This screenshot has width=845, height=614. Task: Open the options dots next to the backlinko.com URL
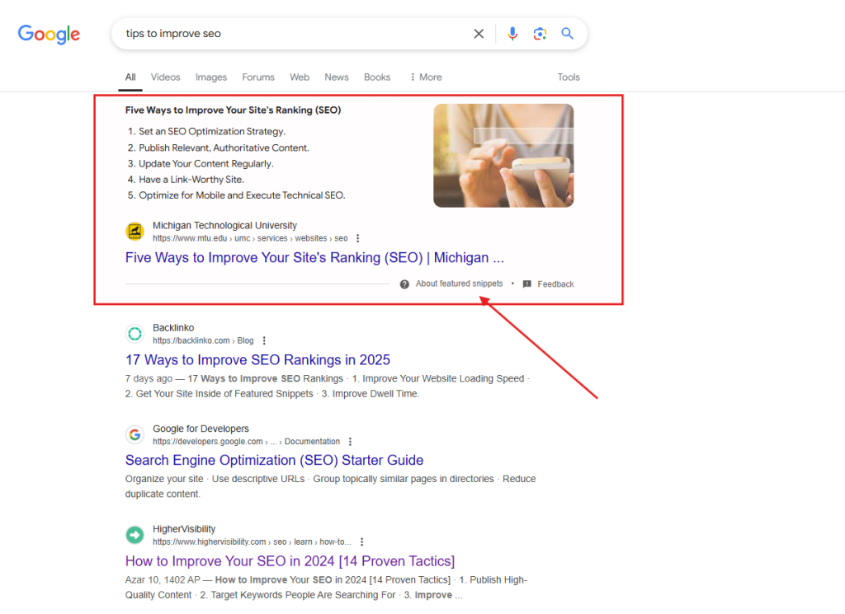pyautogui.click(x=264, y=340)
